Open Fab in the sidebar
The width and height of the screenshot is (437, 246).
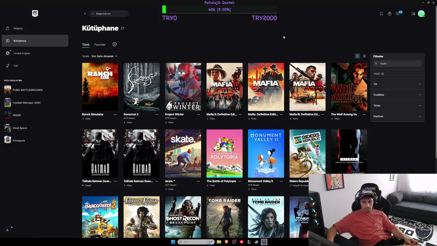[35, 66]
